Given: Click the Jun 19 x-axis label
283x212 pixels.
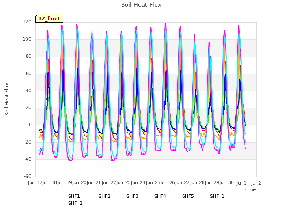Looking at the screenshot, I should pos(65,182).
